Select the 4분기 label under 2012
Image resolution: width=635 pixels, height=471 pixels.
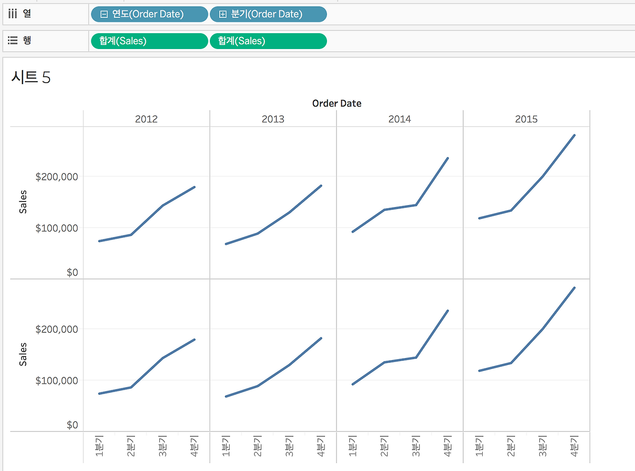coord(194,446)
